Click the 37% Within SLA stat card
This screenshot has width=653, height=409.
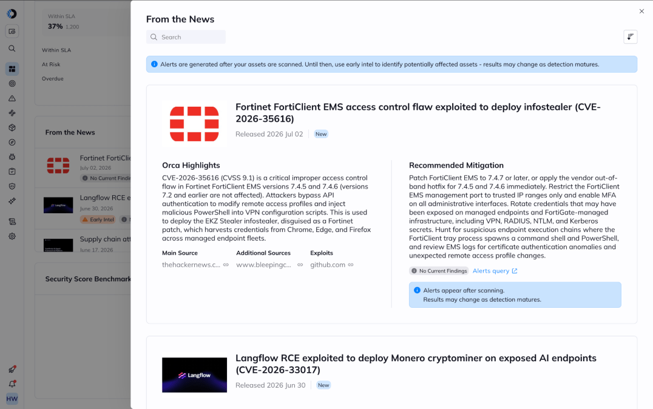[86, 22]
